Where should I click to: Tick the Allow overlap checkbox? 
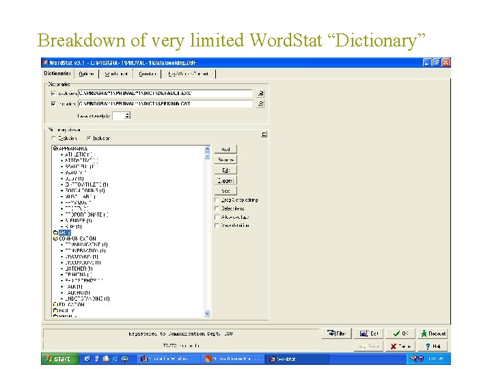point(217,217)
